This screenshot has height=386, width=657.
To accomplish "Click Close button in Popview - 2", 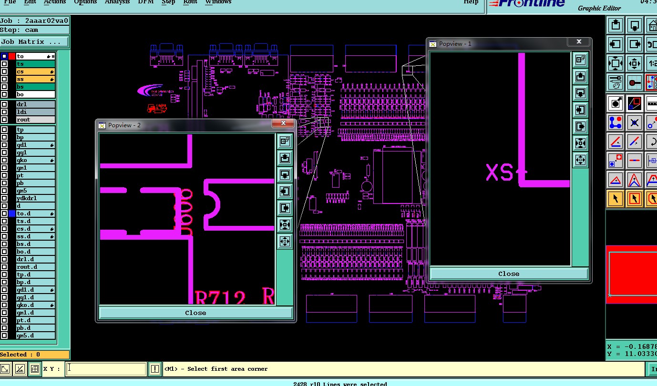I will tap(195, 313).
